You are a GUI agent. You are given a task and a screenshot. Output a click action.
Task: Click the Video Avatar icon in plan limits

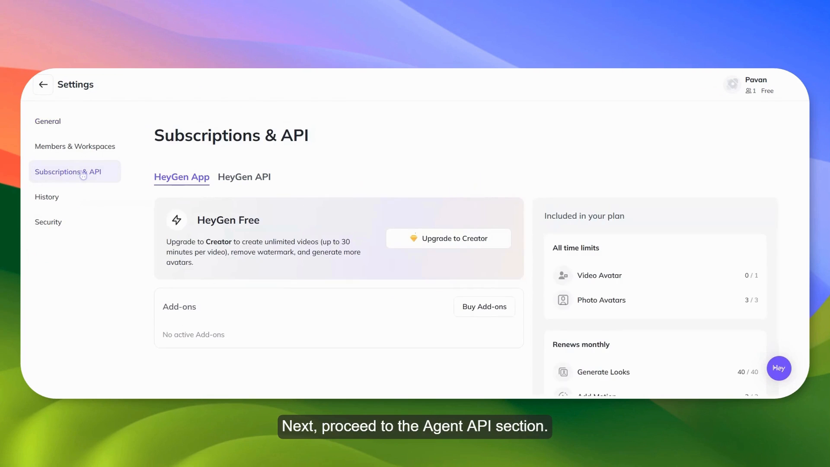[x=563, y=275]
